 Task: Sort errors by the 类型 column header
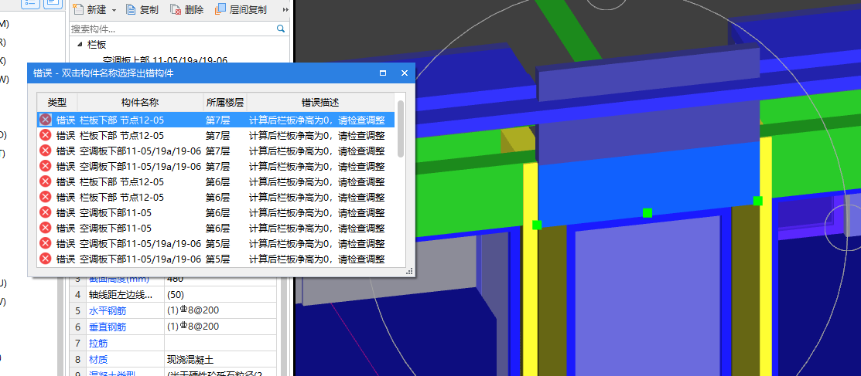[x=57, y=103]
